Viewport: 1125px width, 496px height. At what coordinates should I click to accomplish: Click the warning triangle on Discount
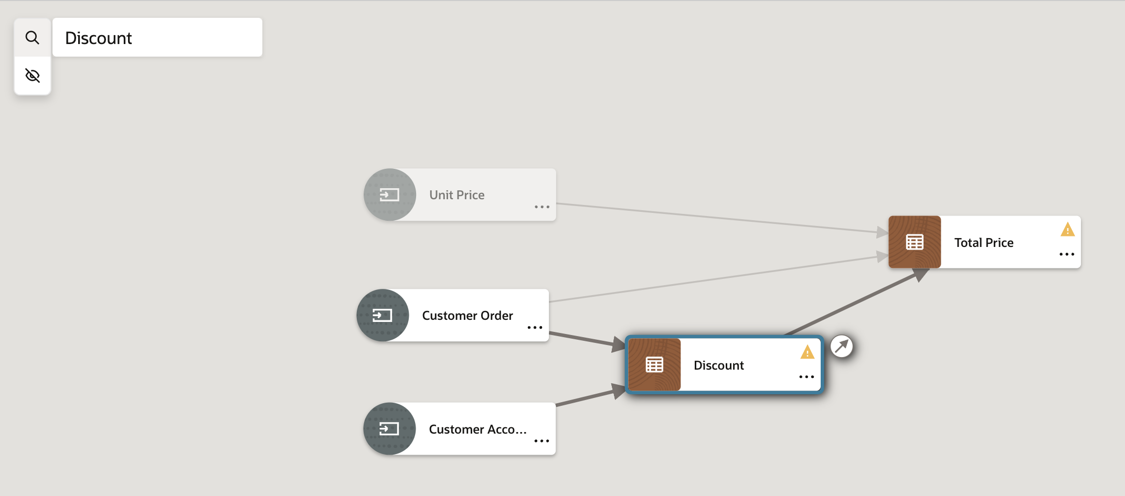tap(806, 352)
